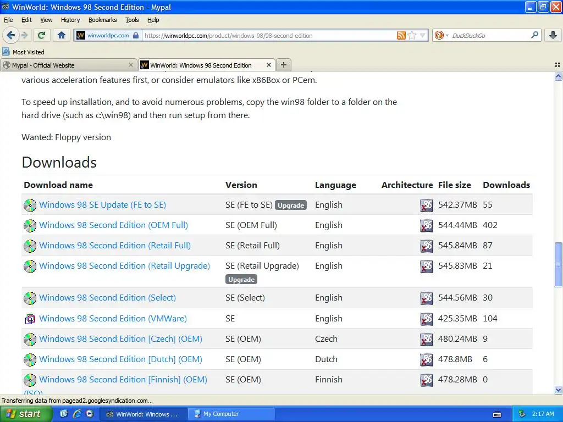Click the CD icon beside SE Update row
Viewport: 563px width, 422px height.
click(x=30, y=206)
